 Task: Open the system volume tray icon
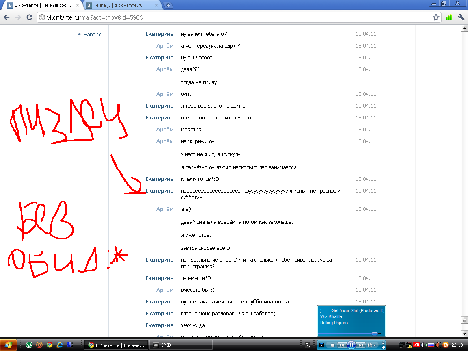click(x=424, y=345)
